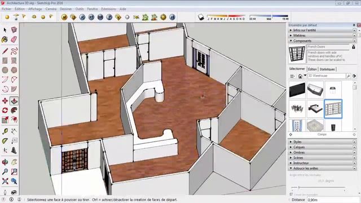Activate the Axes tool
The image size is (361, 203).
click(x=5, y=151)
